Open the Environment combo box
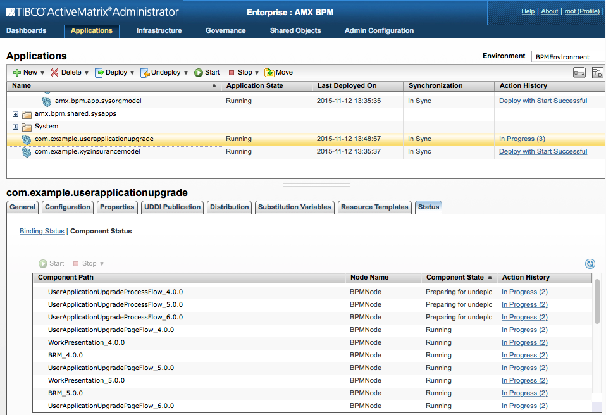The width and height of the screenshot is (606, 415). point(567,57)
